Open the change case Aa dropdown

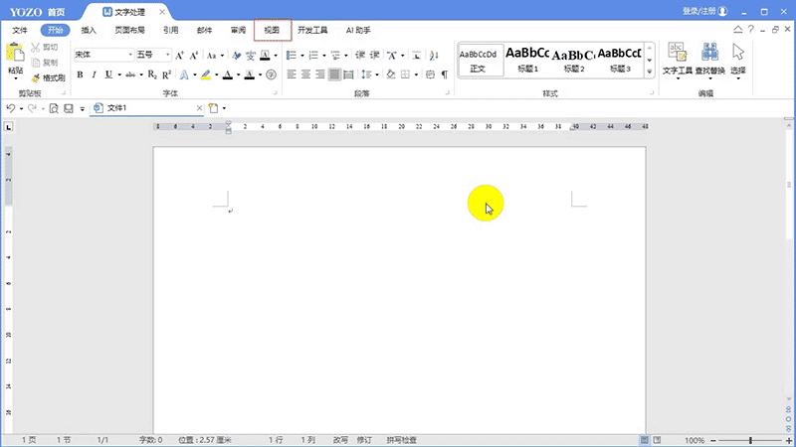click(x=222, y=56)
